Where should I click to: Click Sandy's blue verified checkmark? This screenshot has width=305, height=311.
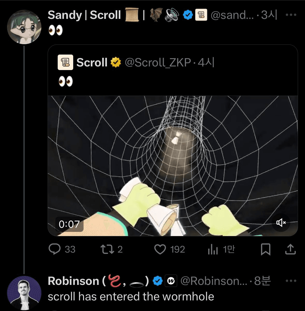(188, 15)
